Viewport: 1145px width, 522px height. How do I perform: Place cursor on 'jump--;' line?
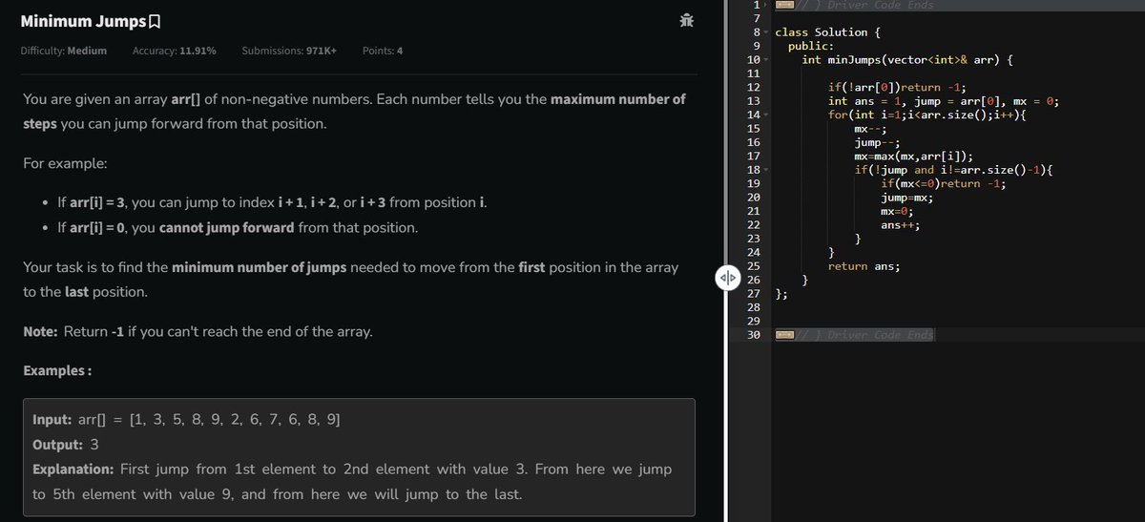coord(877,142)
